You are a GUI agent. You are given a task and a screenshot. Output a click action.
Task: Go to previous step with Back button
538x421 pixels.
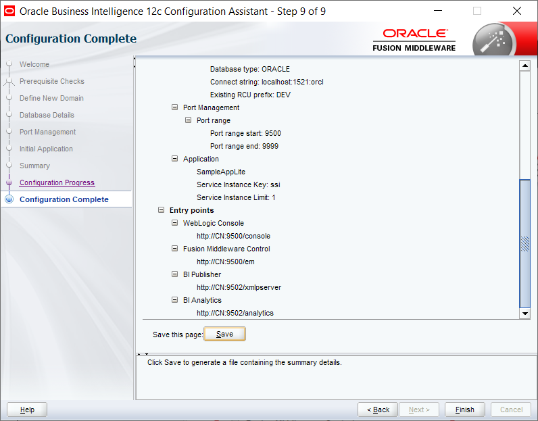tap(378, 410)
